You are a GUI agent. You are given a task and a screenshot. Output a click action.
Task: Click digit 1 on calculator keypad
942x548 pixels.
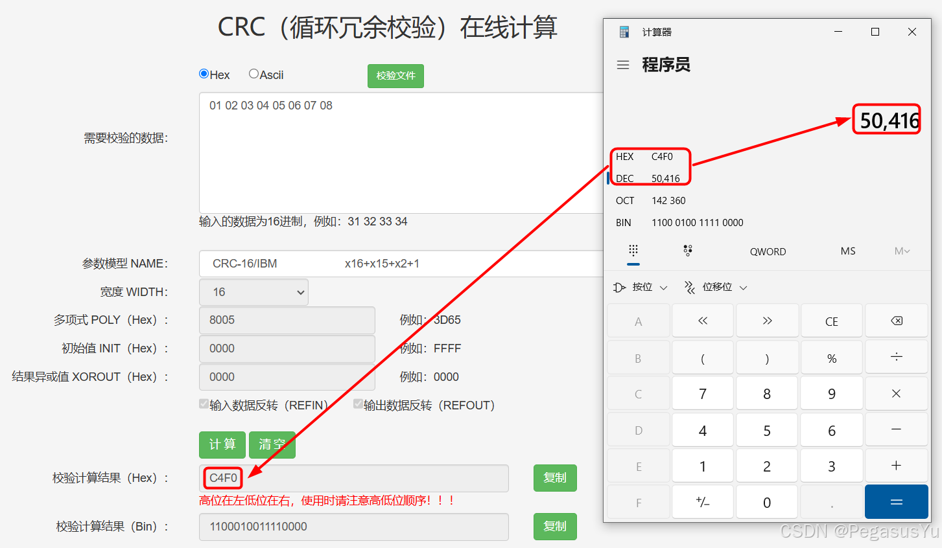703,466
